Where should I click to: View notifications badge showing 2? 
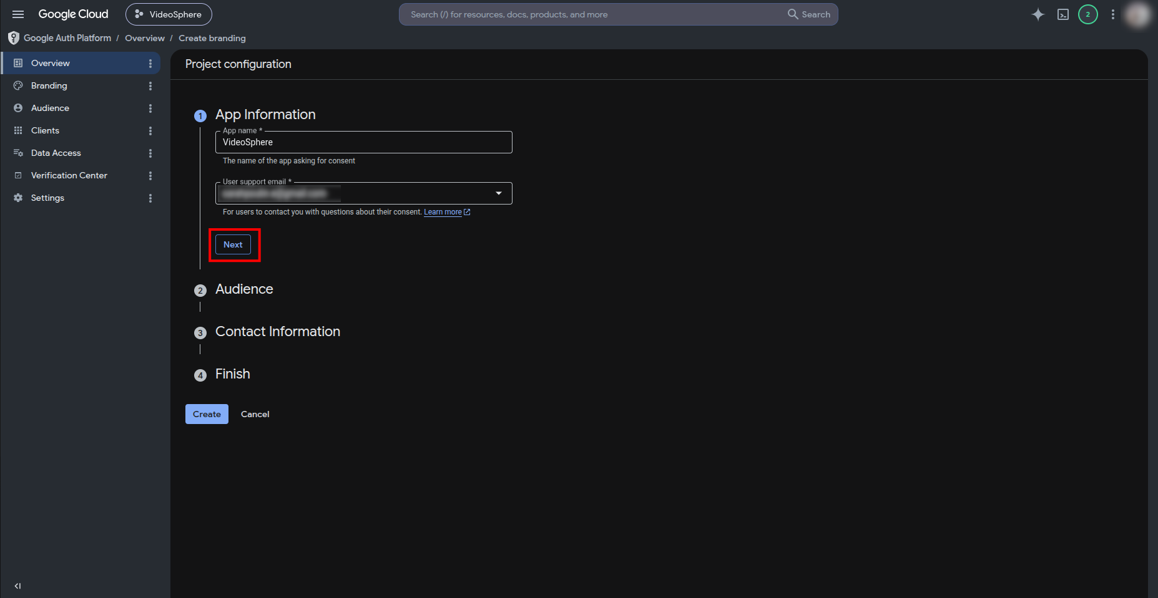[1088, 14]
